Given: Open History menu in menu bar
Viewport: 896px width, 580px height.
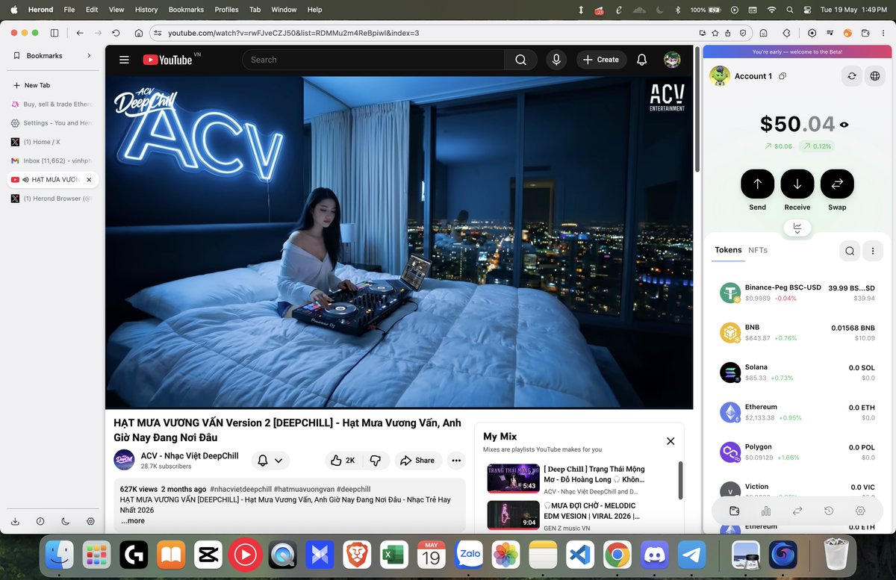Looking at the screenshot, I should point(146,10).
